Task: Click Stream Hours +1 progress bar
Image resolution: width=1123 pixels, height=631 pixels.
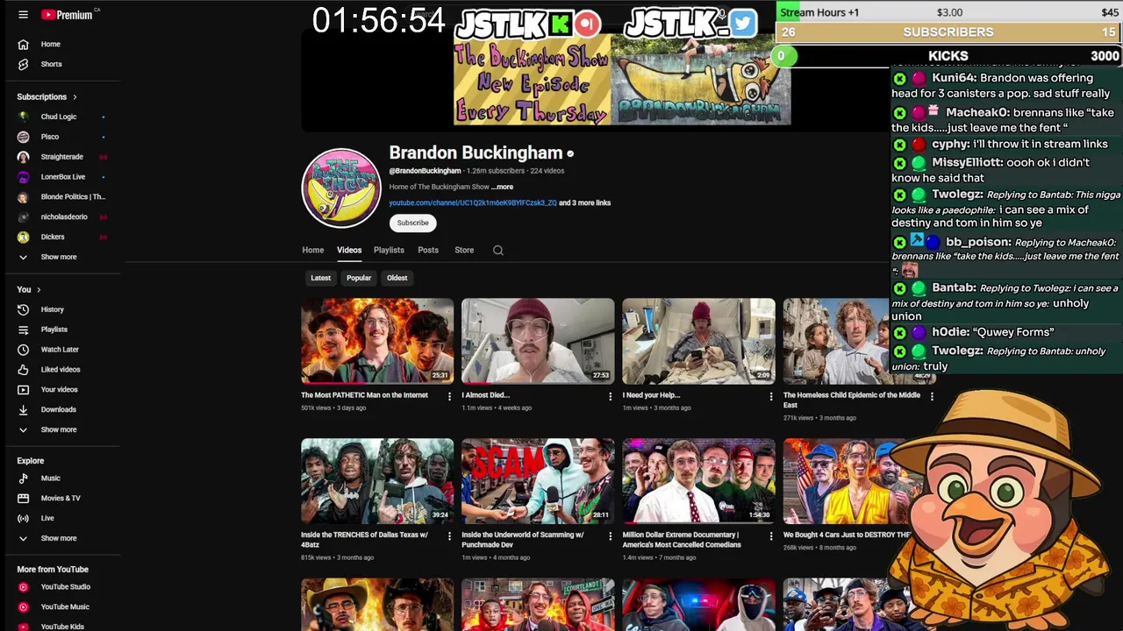Action: tap(948, 12)
